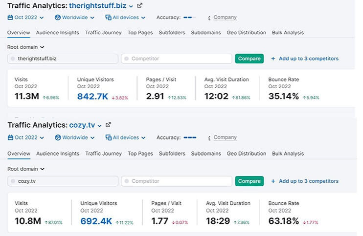Screen dimensions: 363x236
Task: Expand Root domain selector above cozy.tv field
Action: [26, 169]
